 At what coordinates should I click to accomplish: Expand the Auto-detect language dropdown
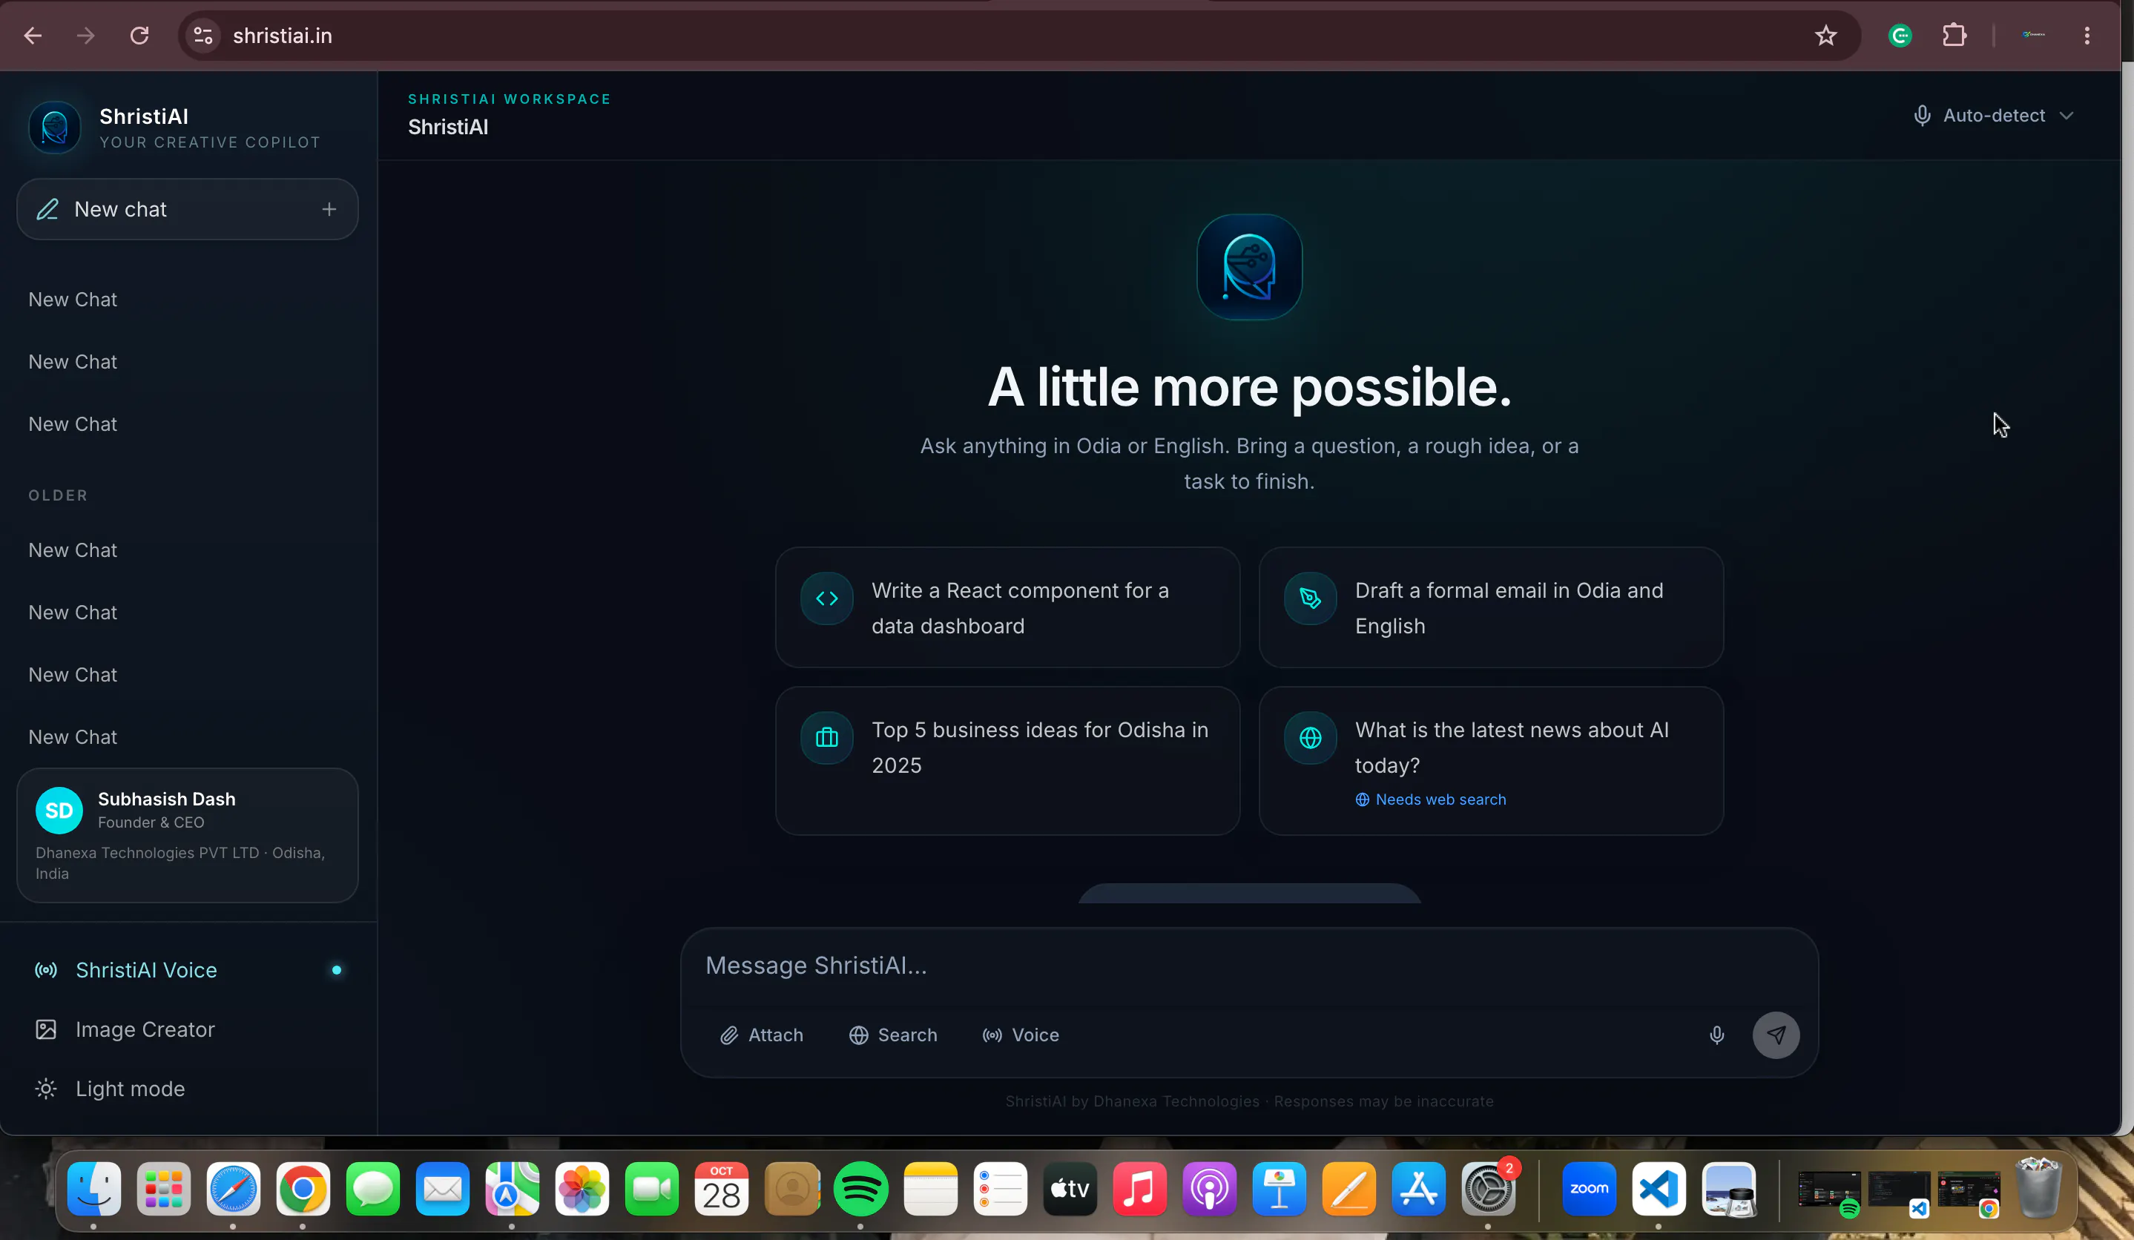pos(1993,115)
